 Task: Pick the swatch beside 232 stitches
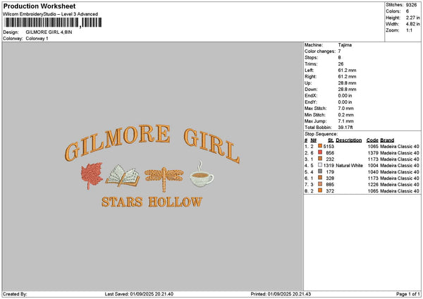click(320, 159)
